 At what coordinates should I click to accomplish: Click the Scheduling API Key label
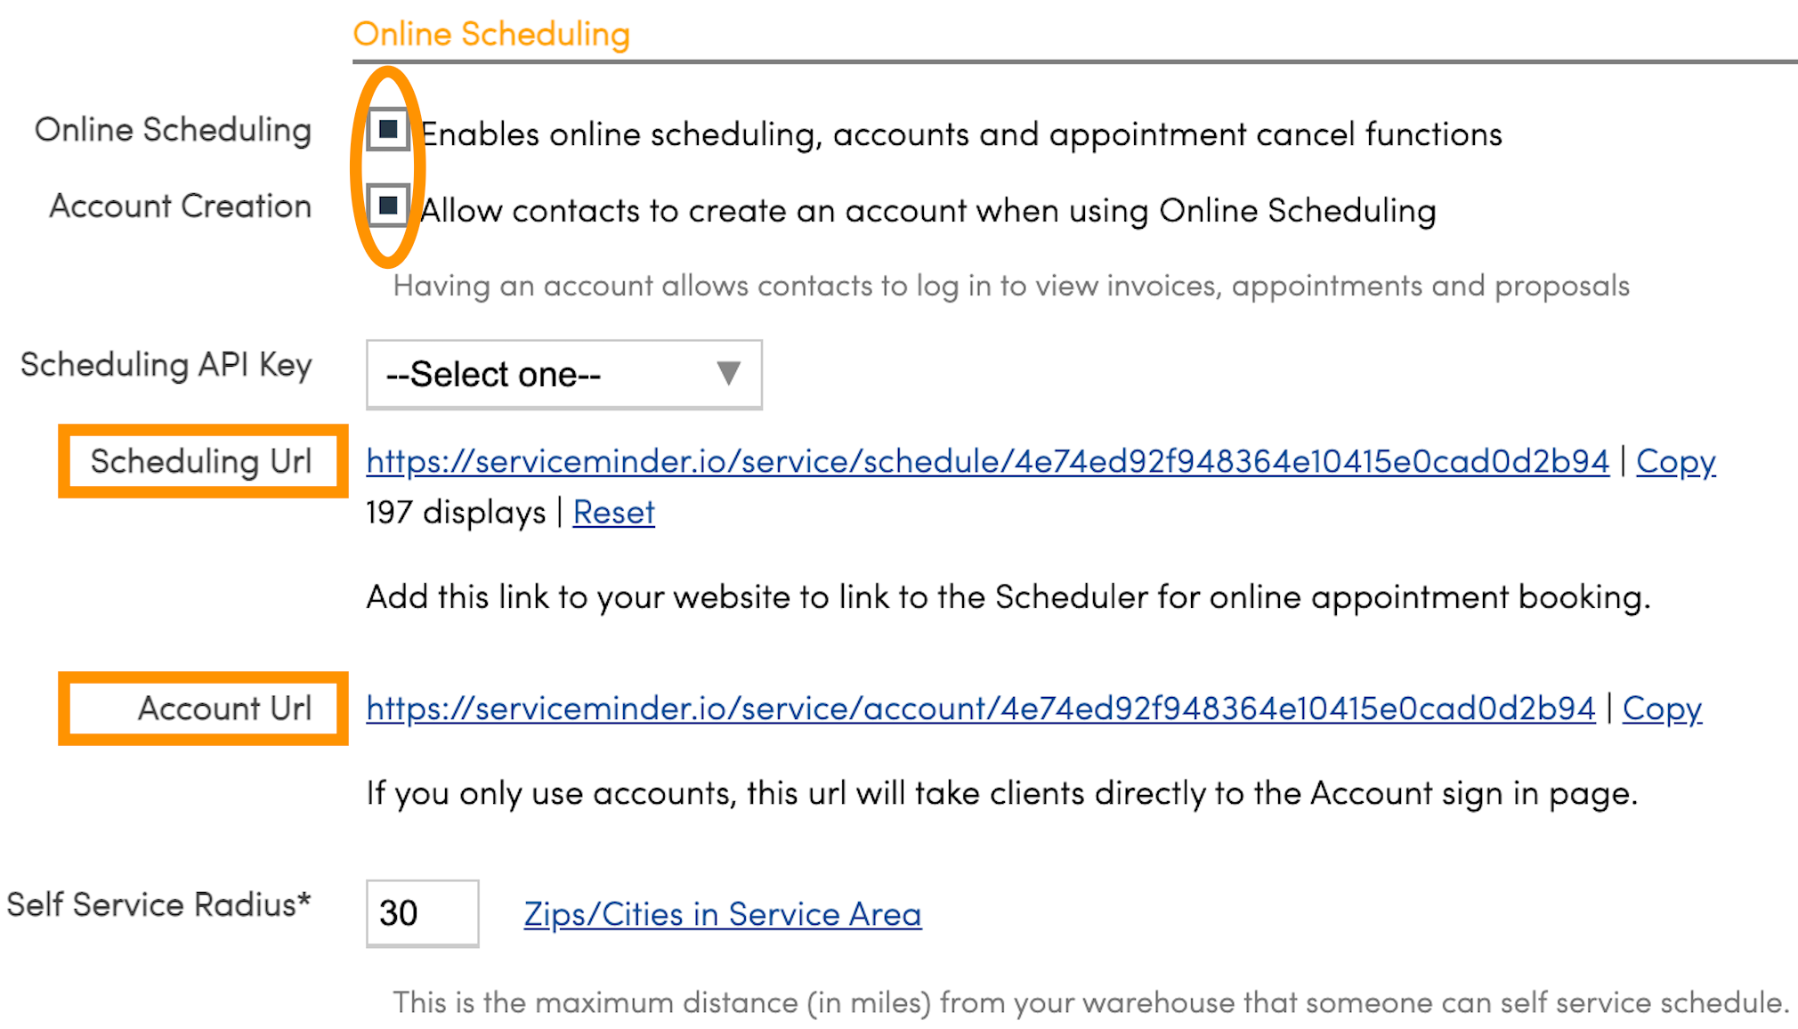[166, 365]
